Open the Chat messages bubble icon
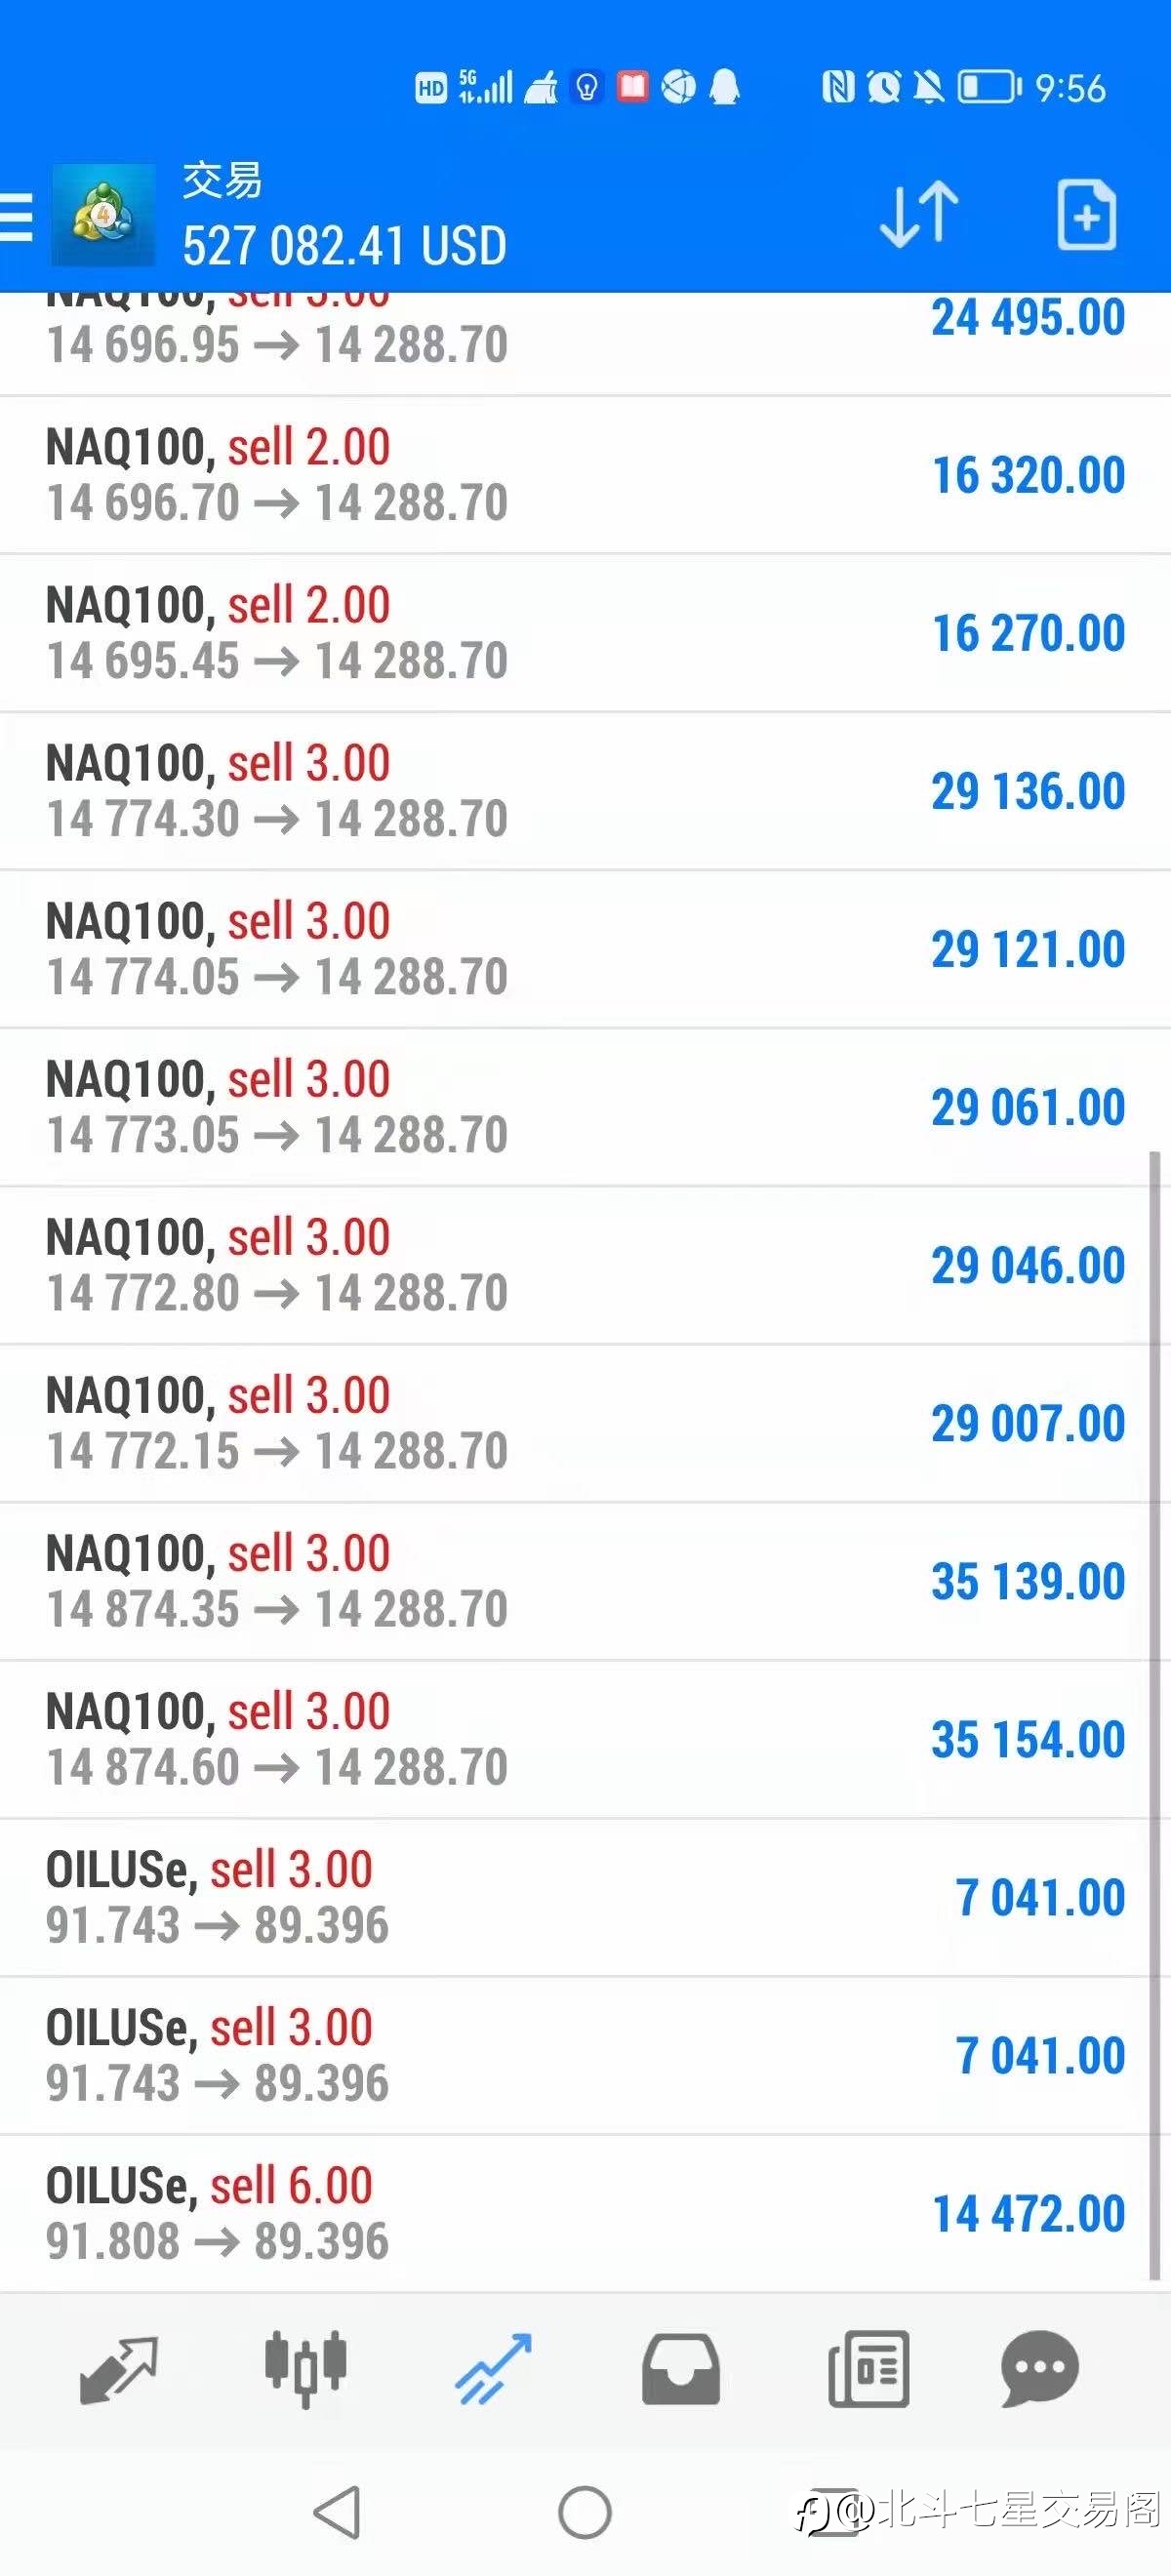The image size is (1171, 2576). click(1040, 2369)
